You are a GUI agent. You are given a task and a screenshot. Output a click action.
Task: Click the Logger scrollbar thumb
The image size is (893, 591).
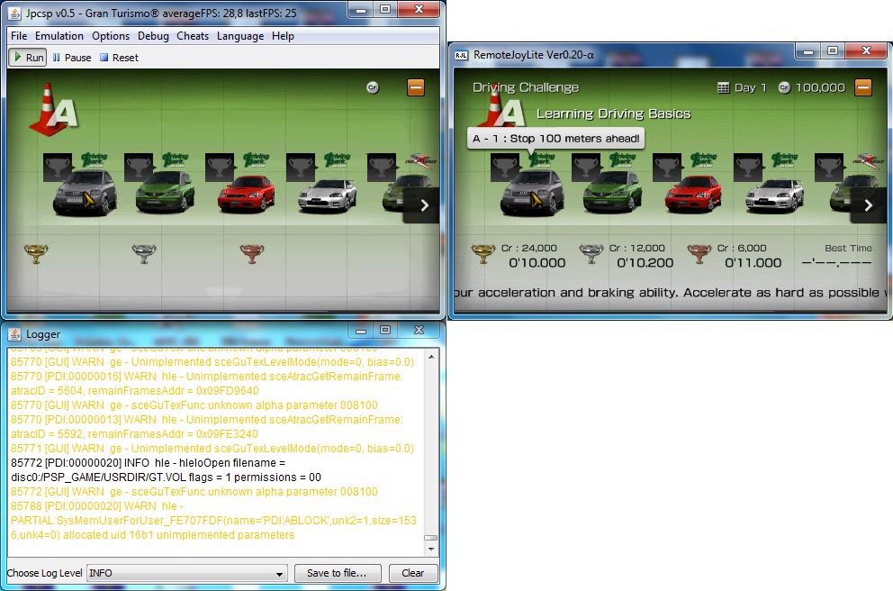[431, 538]
